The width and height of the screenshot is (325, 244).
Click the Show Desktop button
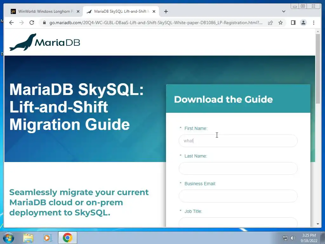click(x=323, y=238)
